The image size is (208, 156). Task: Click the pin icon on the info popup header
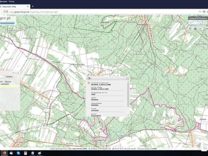89,78
